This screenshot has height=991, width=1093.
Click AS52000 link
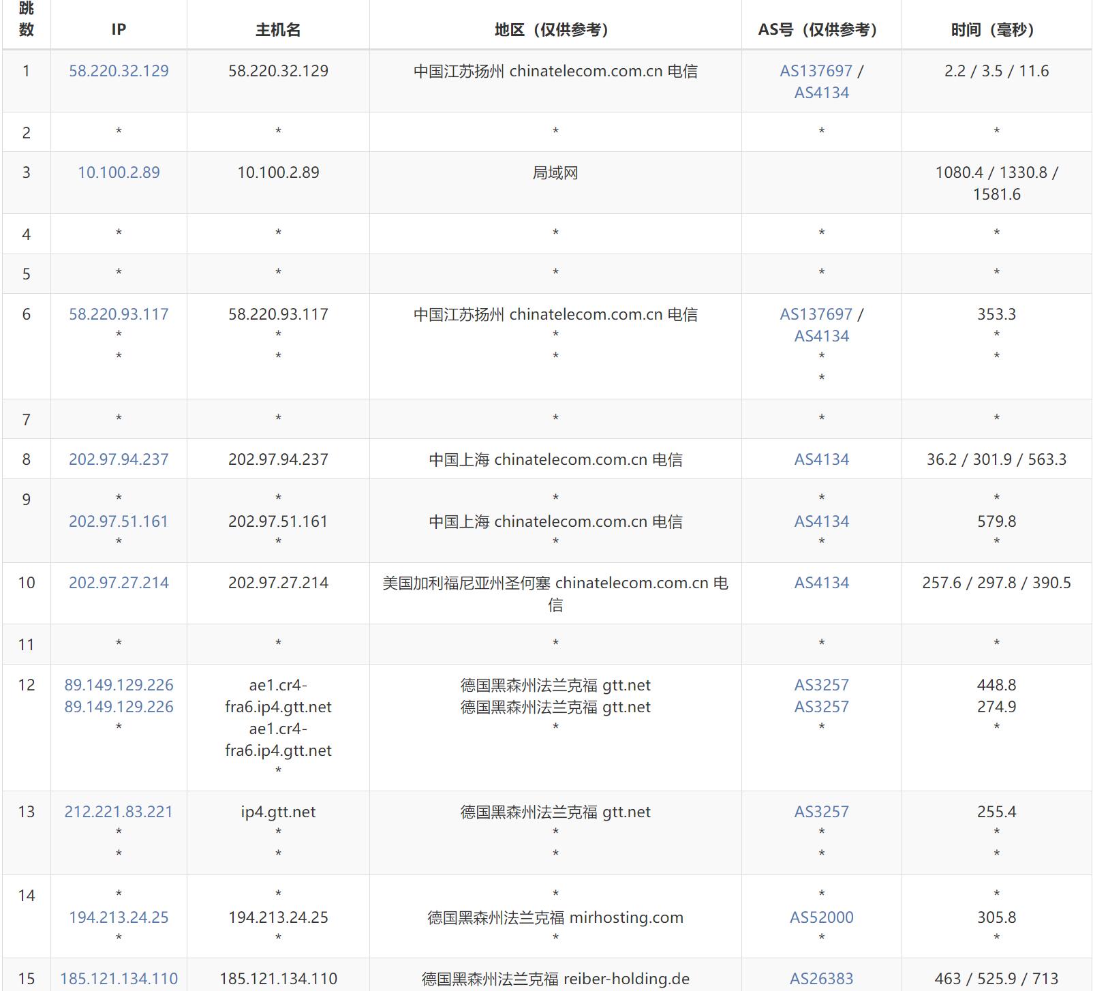[x=822, y=917]
